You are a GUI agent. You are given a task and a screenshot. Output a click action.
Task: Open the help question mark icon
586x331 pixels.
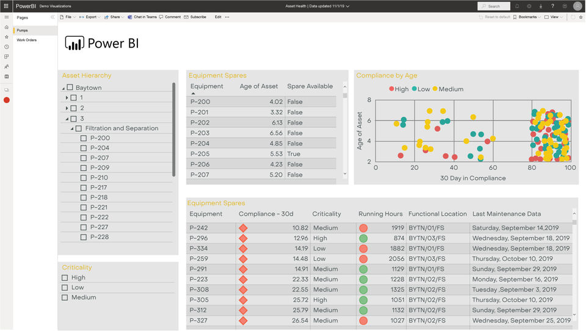[553, 6]
